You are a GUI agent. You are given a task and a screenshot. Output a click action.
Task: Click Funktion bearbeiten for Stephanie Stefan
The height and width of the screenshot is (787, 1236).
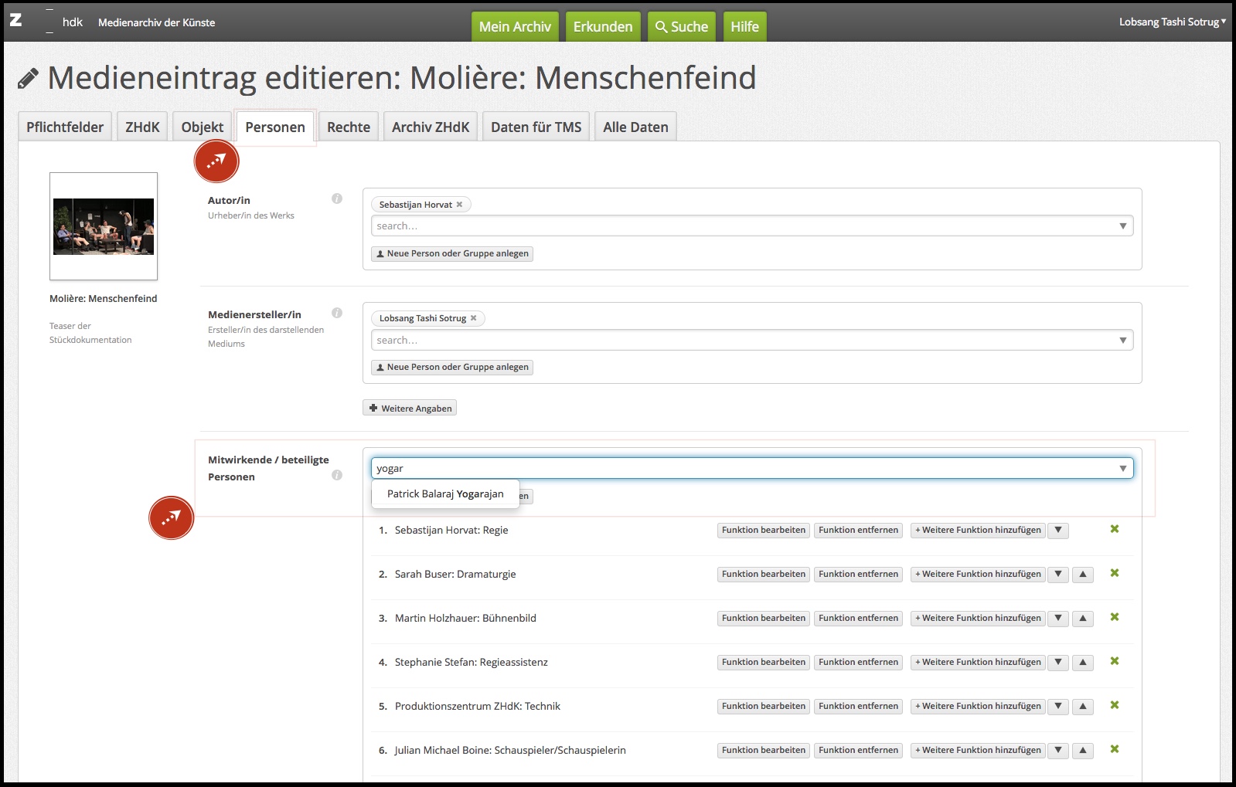(763, 663)
